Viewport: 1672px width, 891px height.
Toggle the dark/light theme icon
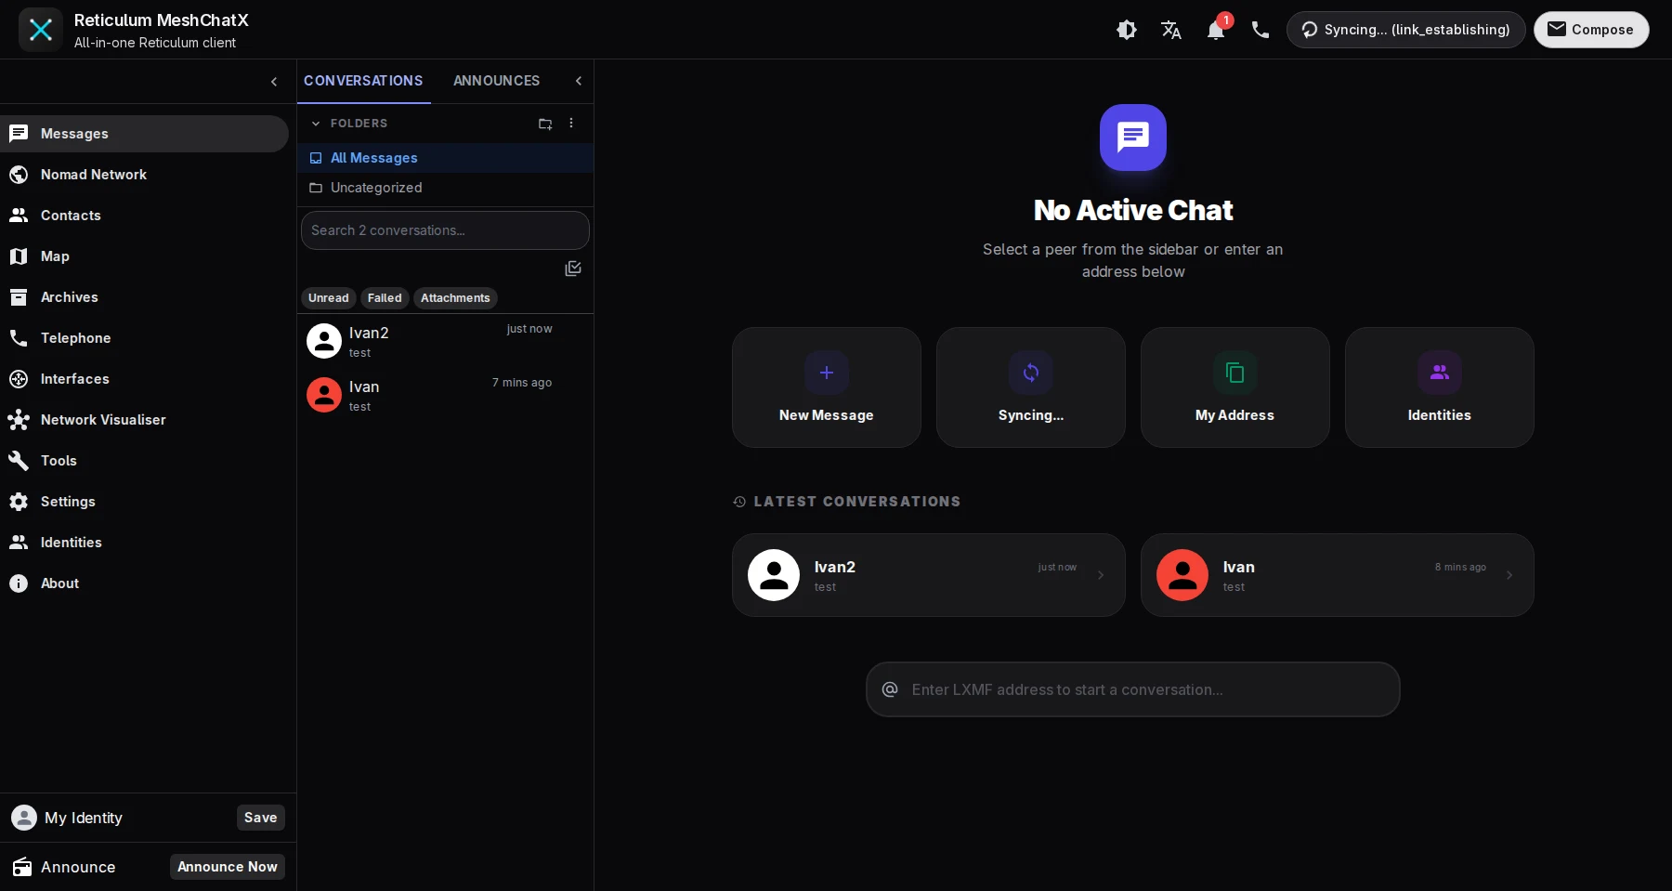[1126, 30]
